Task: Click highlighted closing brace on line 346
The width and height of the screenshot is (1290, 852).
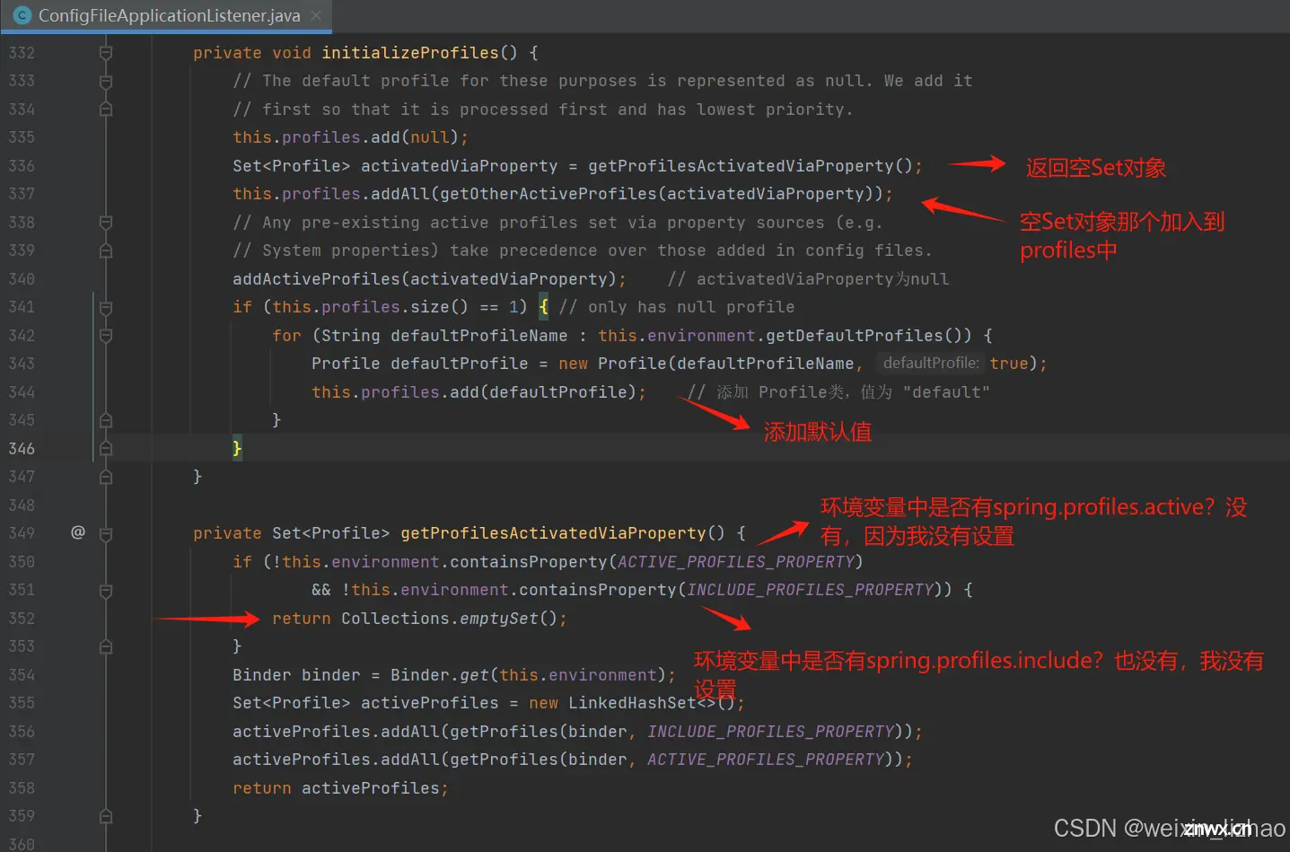Action: pos(237,448)
